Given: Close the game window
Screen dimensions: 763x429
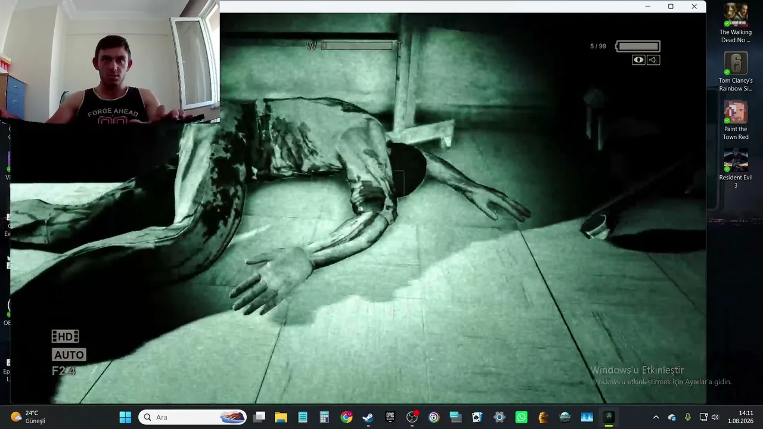Looking at the screenshot, I should (x=694, y=7).
